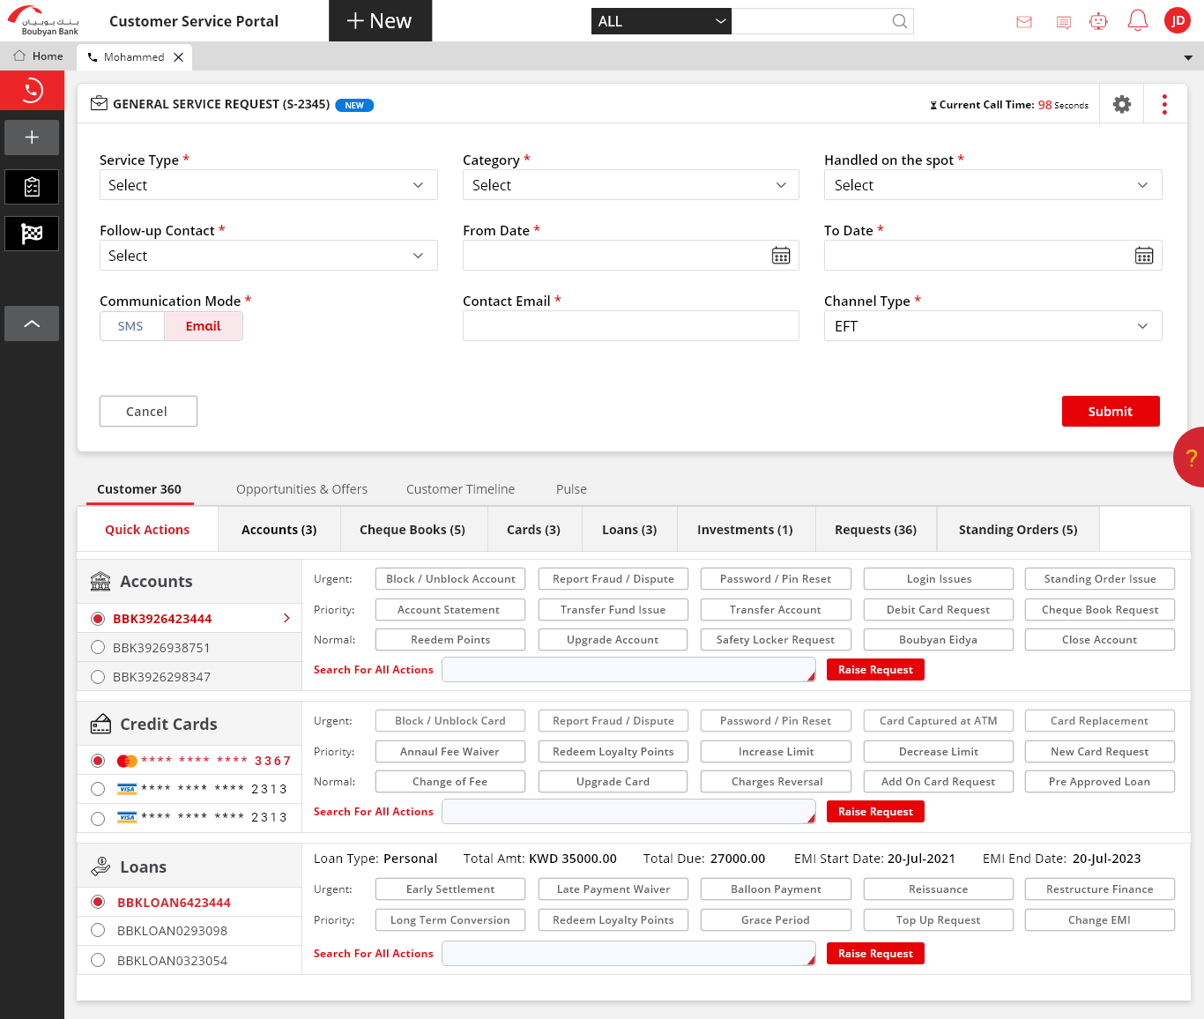Click the red Submit button
The width and height of the screenshot is (1204, 1019).
point(1110,412)
